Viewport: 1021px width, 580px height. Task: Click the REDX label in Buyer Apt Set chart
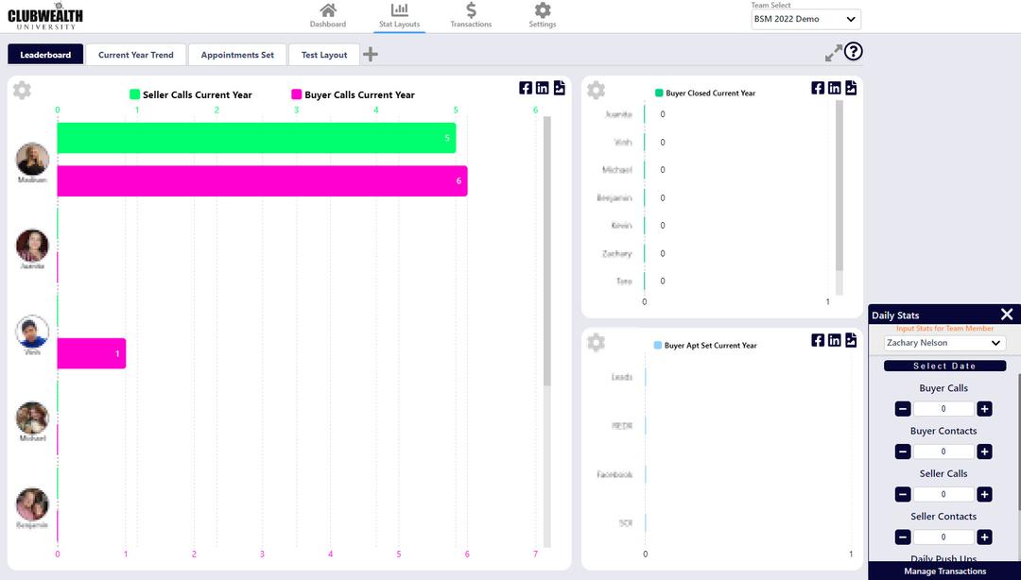[621, 426]
